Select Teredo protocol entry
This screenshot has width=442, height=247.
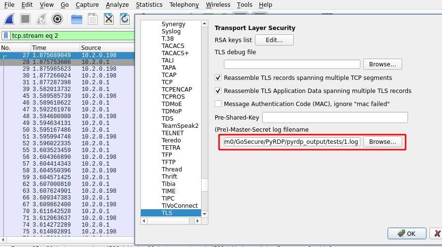point(171,140)
